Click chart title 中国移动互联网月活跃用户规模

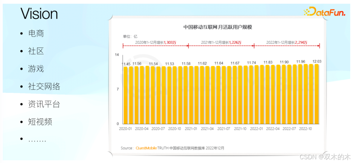pos(218,27)
